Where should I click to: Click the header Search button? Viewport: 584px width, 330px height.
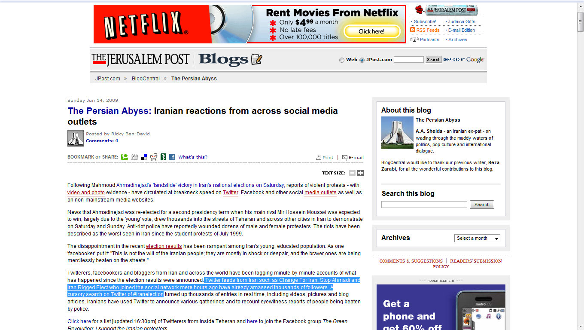[x=433, y=60]
